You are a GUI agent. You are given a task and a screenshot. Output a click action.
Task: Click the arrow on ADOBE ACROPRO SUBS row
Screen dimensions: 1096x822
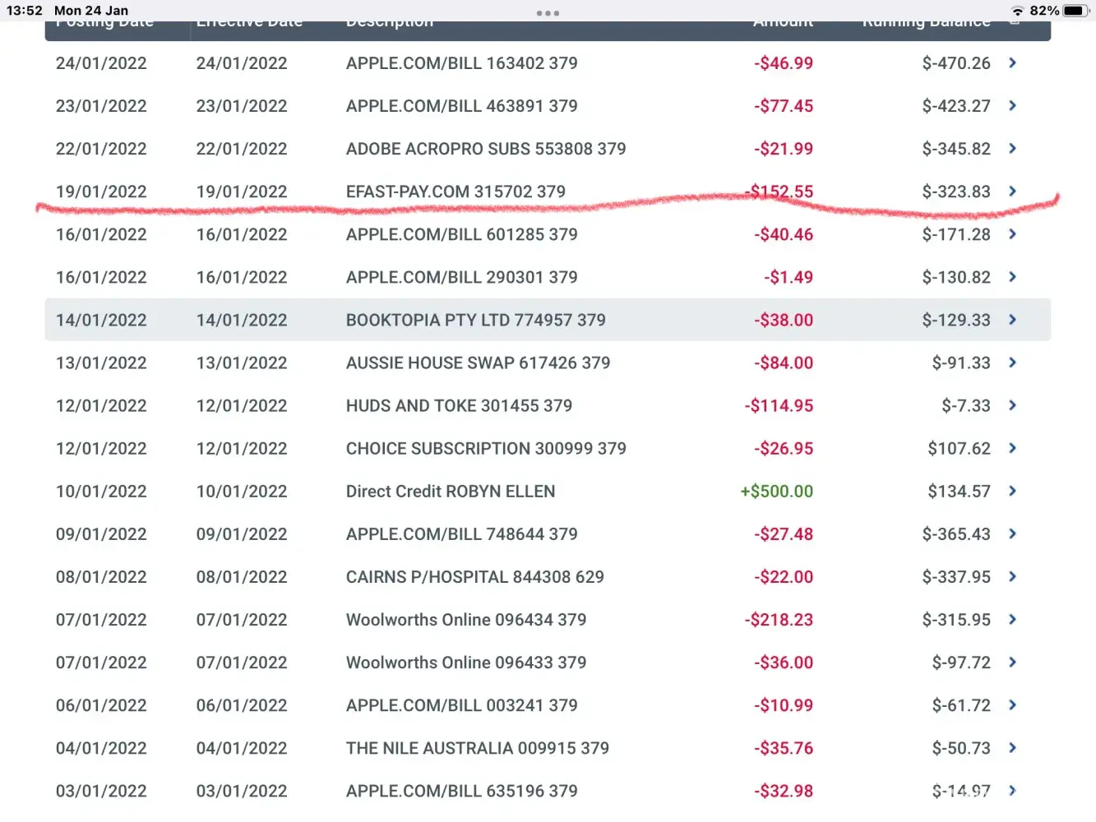click(1013, 149)
